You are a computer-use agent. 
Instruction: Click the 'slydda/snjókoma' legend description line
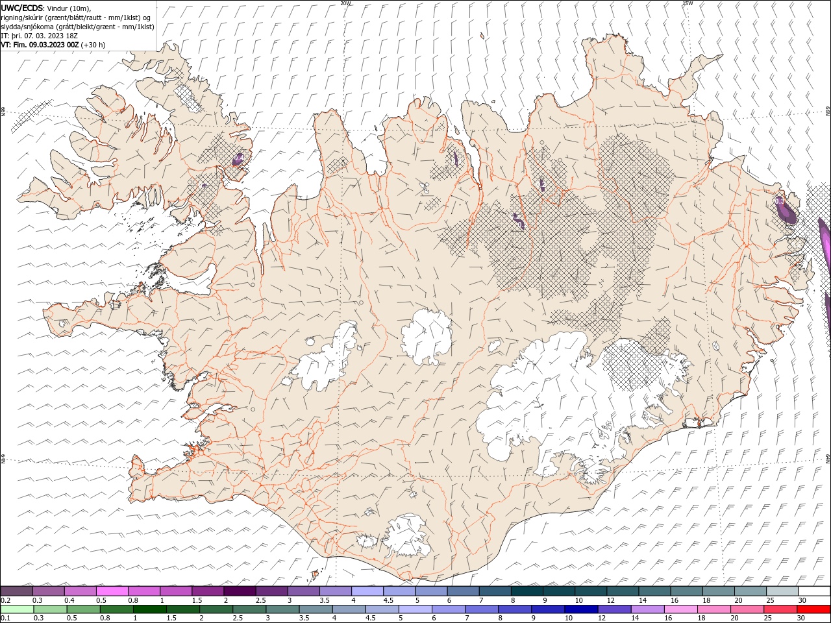point(77,27)
